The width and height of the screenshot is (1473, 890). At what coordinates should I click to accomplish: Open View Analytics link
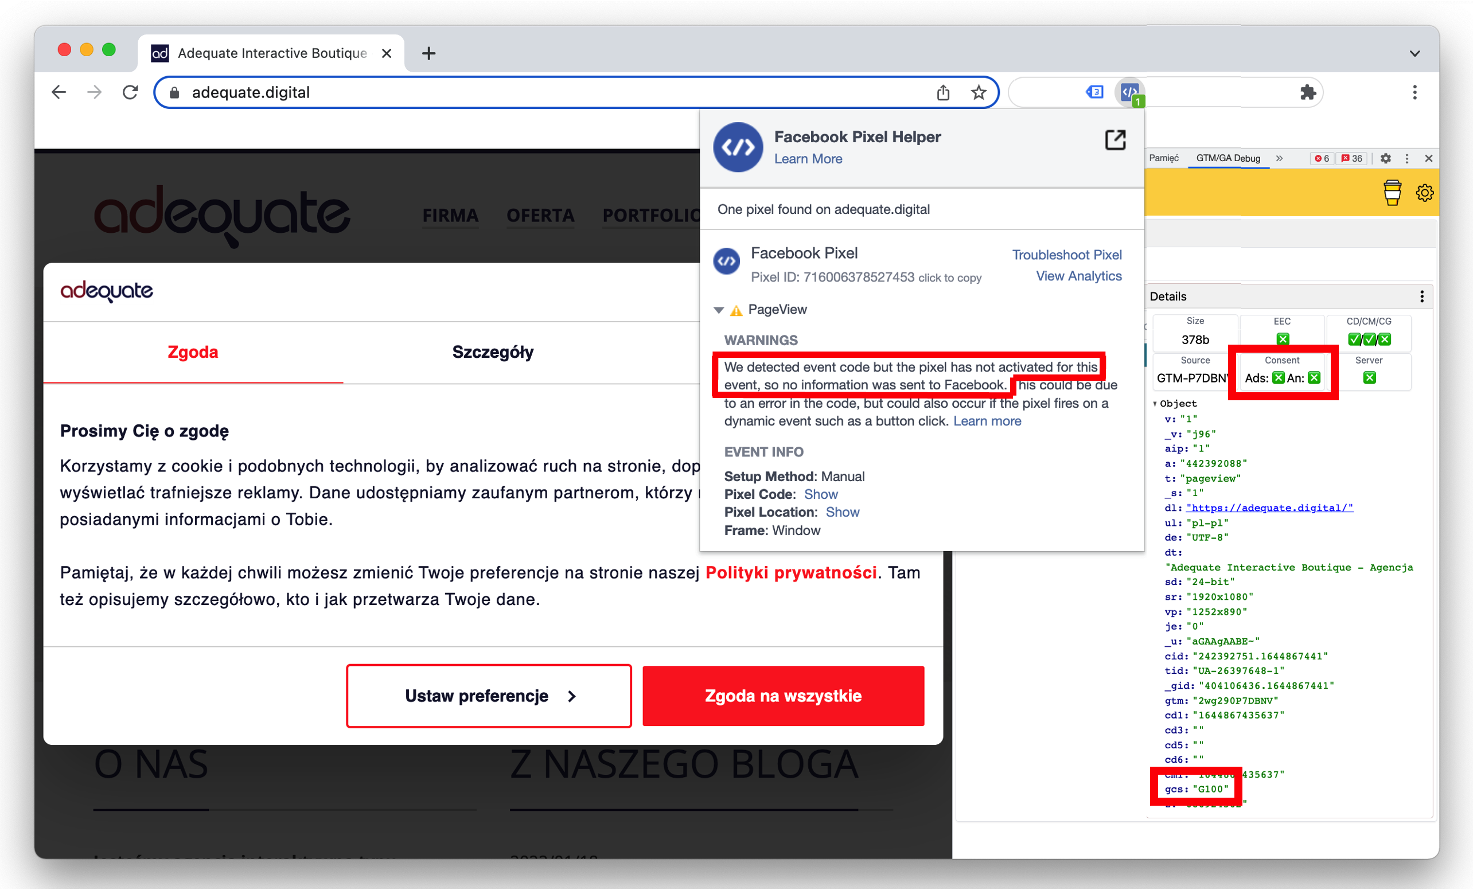(1079, 277)
